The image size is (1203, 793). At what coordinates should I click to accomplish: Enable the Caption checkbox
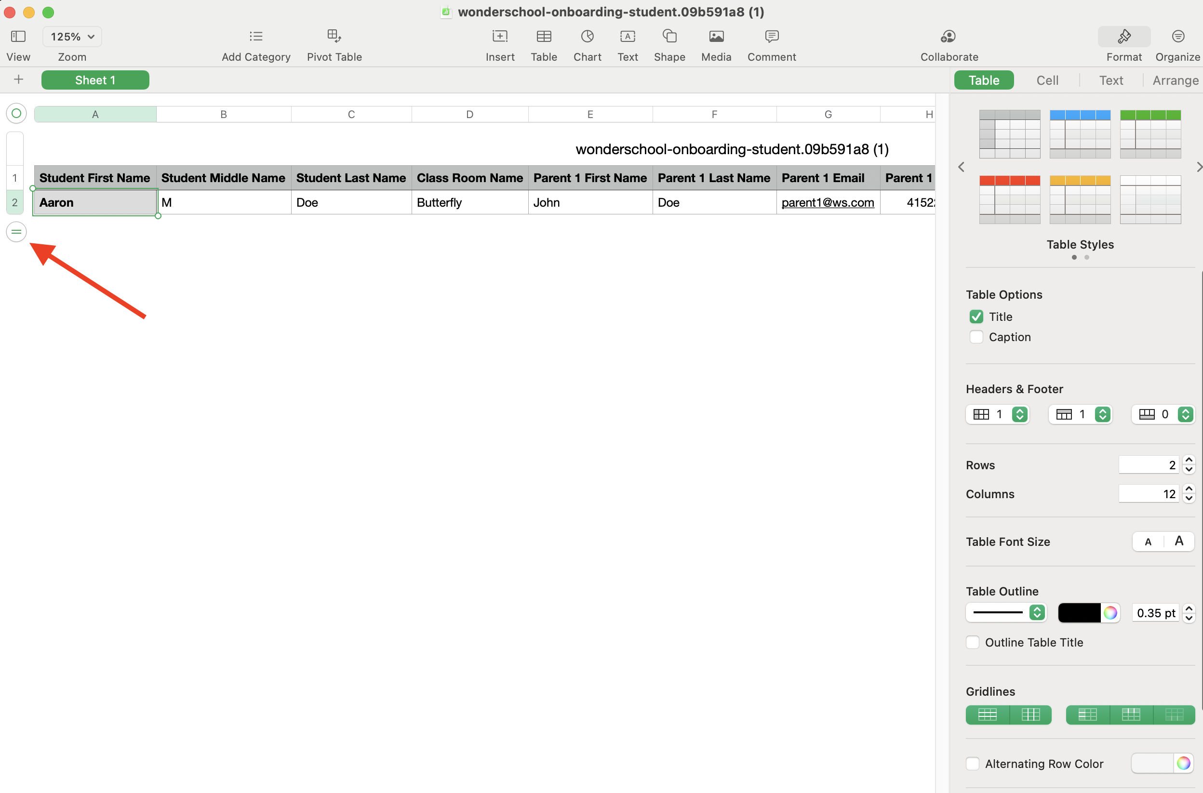tap(976, 337)
